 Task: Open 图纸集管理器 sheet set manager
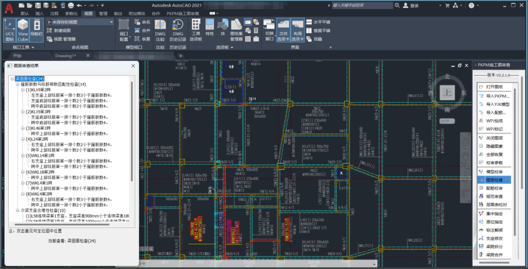237,30
